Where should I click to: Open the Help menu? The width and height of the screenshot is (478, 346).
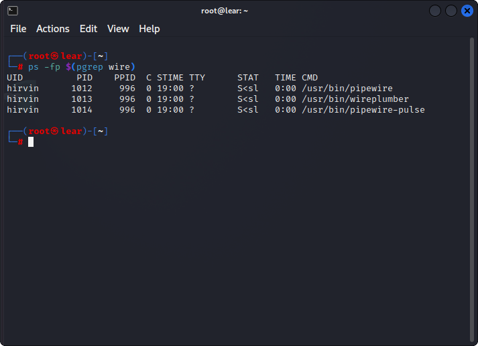pyautogui.click(x=150, y=29)
